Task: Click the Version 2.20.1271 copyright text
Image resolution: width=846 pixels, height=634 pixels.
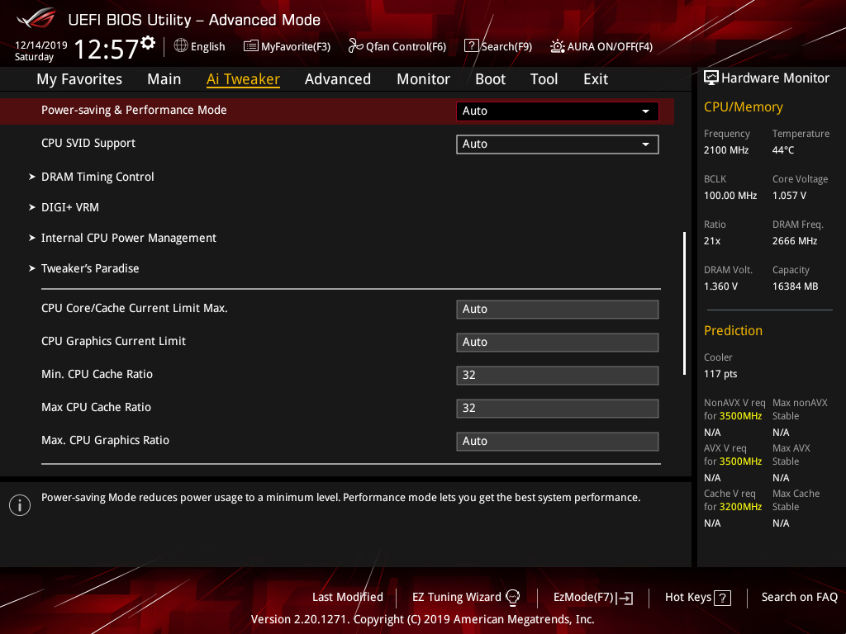Action: pos(422,619)
